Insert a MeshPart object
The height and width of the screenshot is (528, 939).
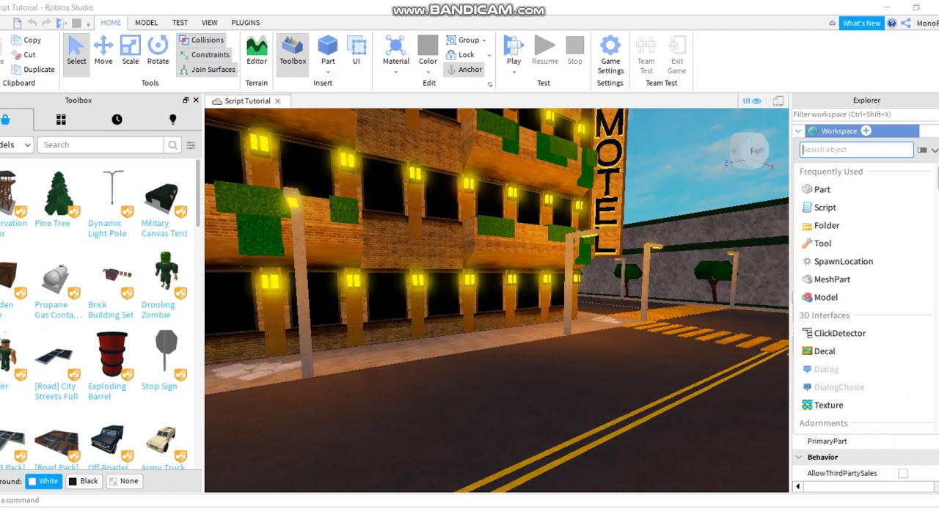pyautogui.click(x=826, y=279)
